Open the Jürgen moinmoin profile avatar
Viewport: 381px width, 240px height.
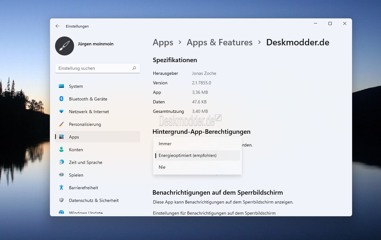coord(64,46)
